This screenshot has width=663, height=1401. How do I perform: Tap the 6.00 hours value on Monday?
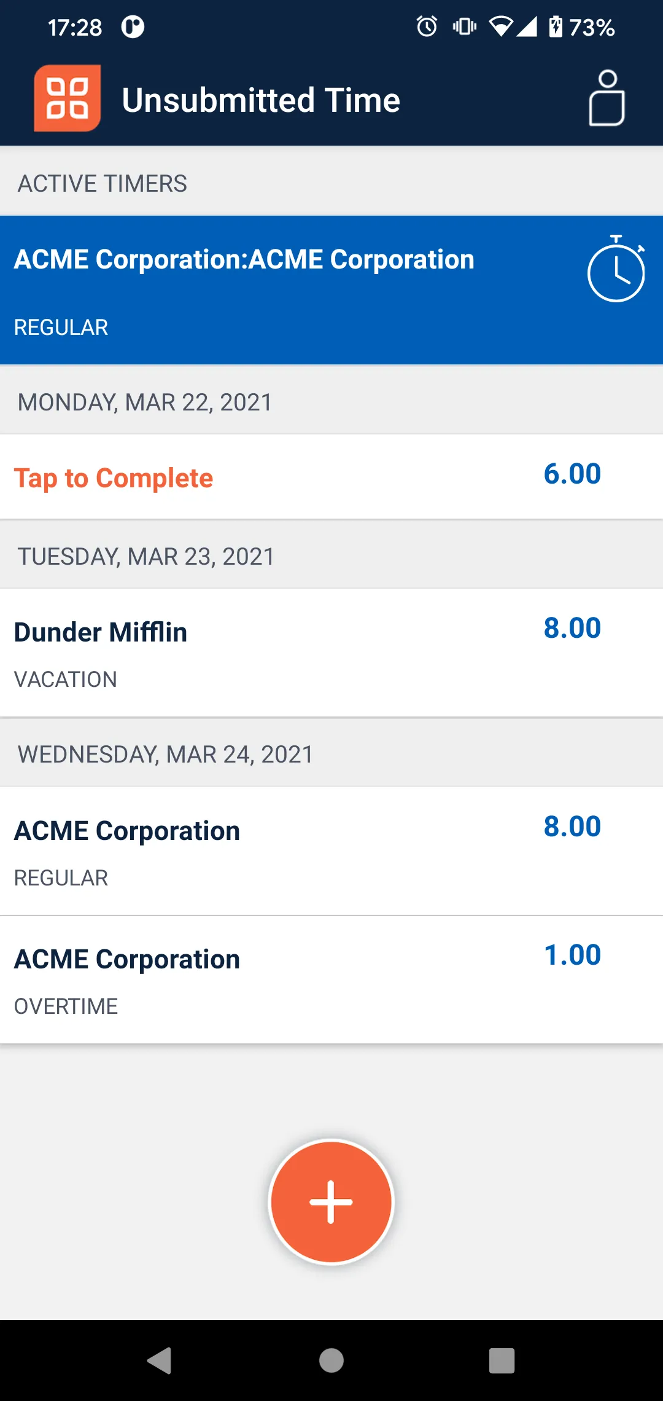click(572, 474)
